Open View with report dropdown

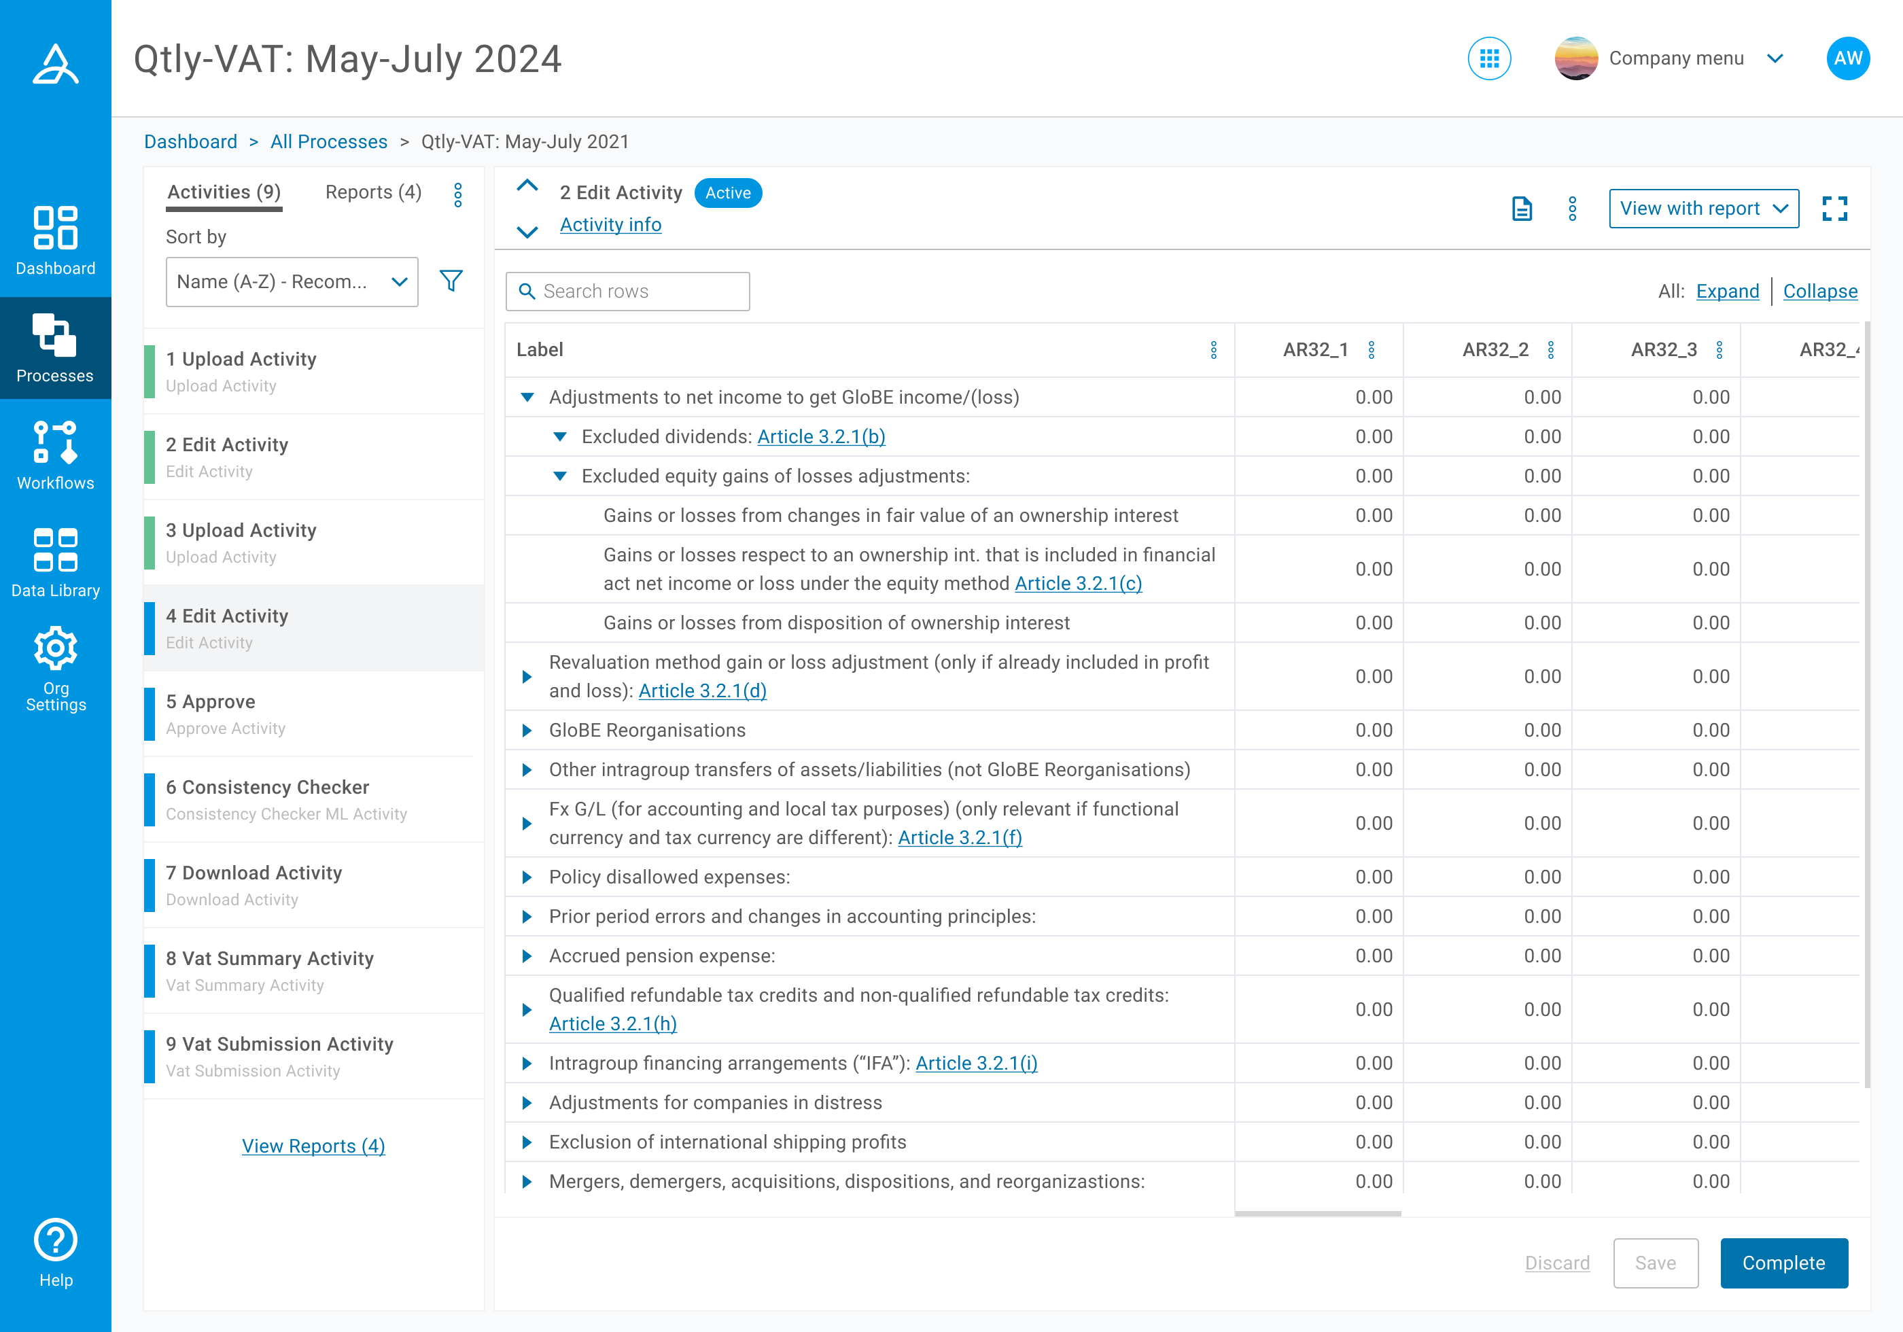[x=1703, y=209]
